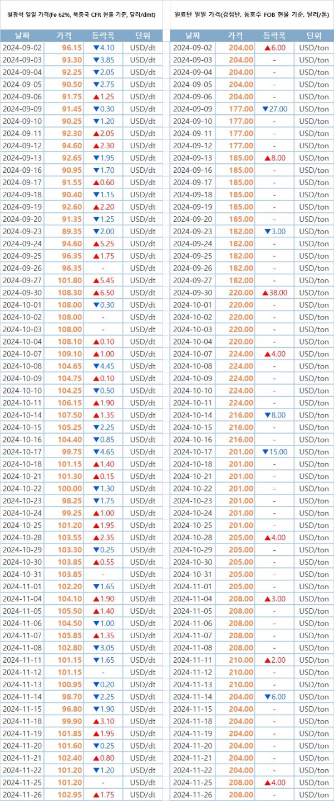The width and height of the screenshot is (334, 801).
Task: Click the blue down arrow beside 27.00
Action: coord(265,109)
